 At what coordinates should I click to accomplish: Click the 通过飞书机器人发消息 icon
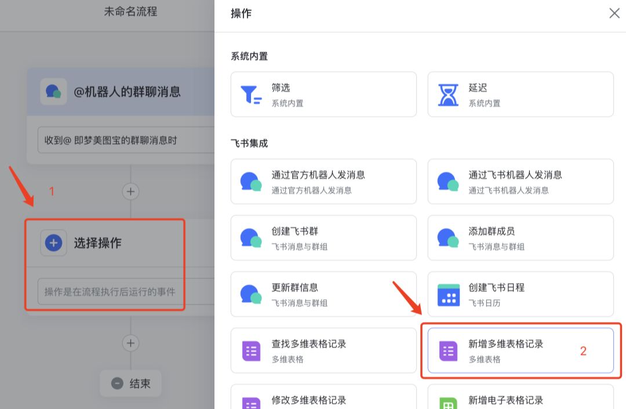447,181
